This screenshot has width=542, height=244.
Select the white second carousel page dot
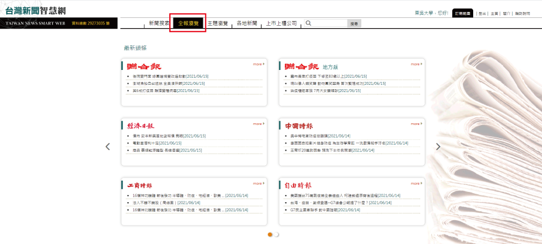tap(276, 234)
